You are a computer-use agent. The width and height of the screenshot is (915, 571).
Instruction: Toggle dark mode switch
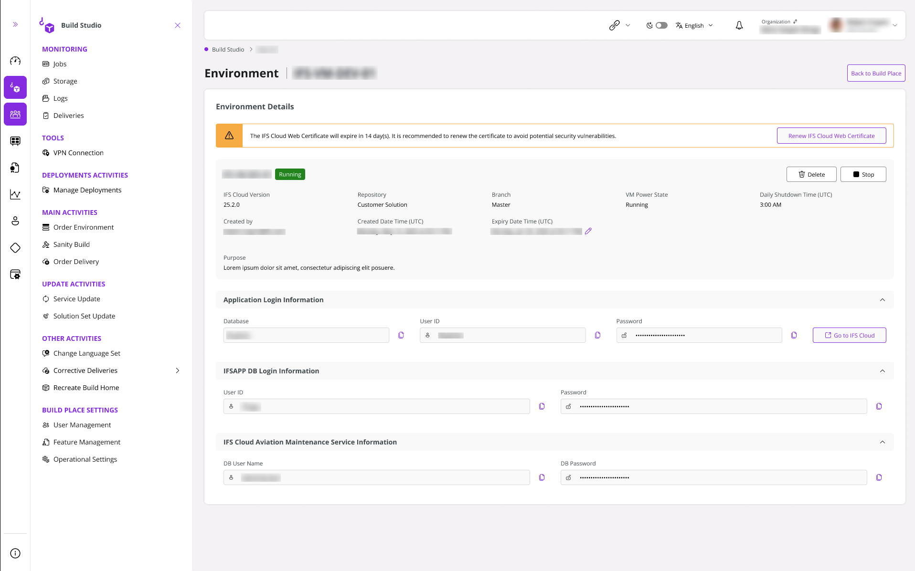point(661,25)
